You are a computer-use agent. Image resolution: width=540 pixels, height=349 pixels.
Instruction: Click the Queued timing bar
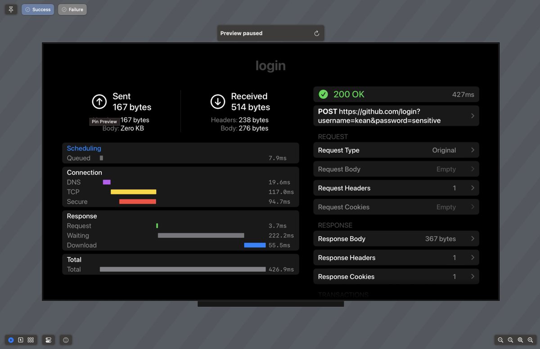(x=101, y=158)
